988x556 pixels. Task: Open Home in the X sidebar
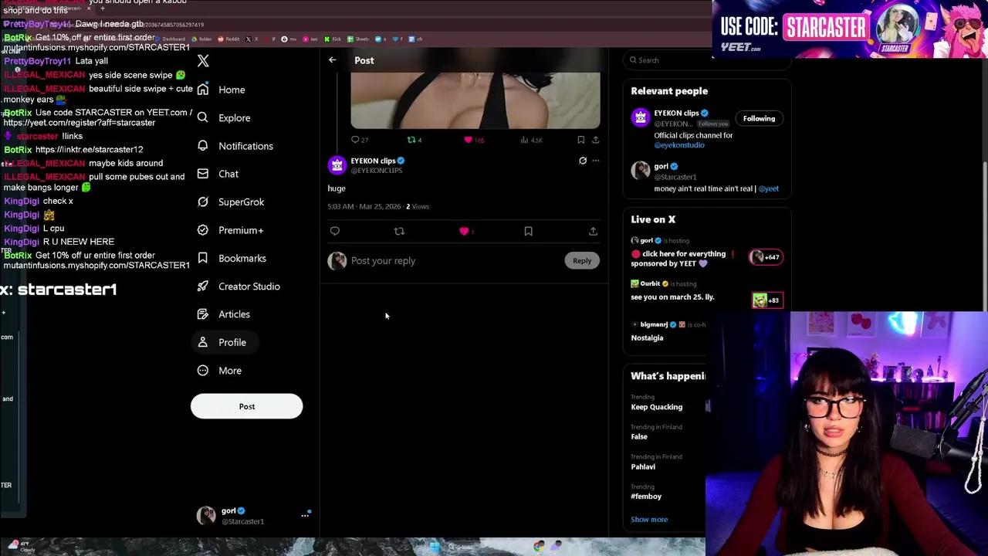(221, 90)
